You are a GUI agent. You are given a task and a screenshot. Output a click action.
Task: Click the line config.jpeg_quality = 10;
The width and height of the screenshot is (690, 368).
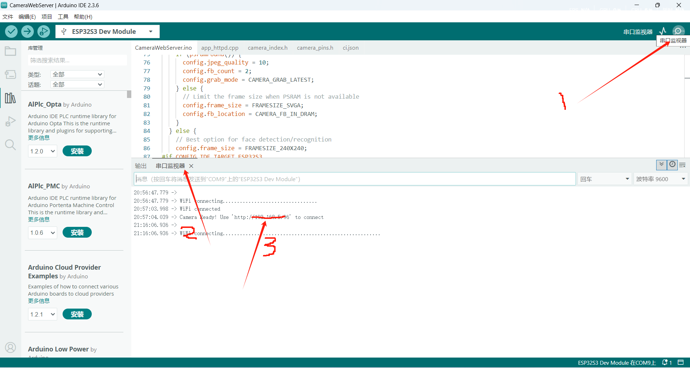pyautogui.click(x=226, y=62)
